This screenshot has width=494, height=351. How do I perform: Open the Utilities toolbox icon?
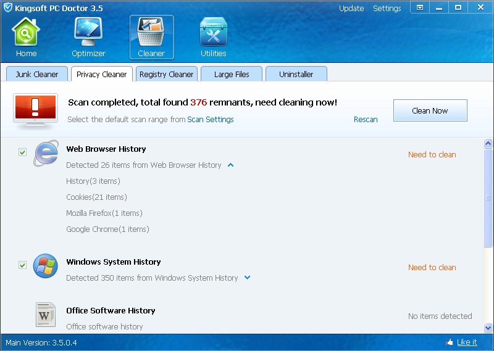213,32
